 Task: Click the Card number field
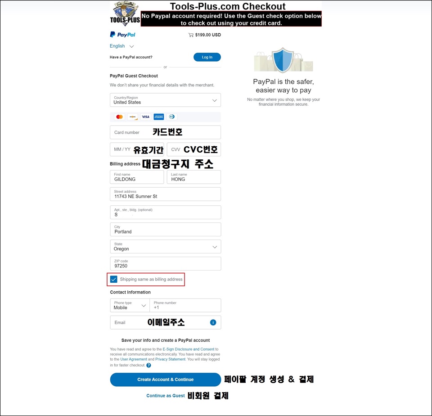tap(165, 132)
